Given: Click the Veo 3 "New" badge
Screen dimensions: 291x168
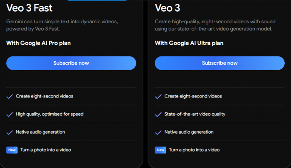Looking at the screenshot, I should [160, 150].
